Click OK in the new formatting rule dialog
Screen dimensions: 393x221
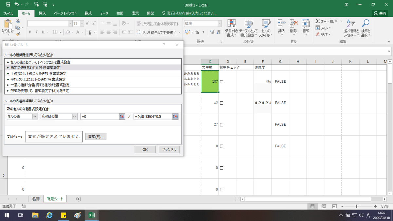(145, 150)
